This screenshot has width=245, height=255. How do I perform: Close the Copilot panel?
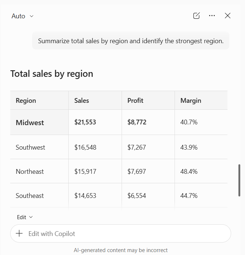[227, 16]
